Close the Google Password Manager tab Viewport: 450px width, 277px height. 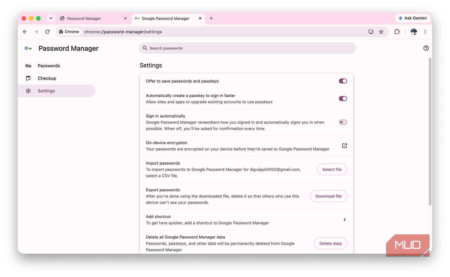click(x=200, y=18)
